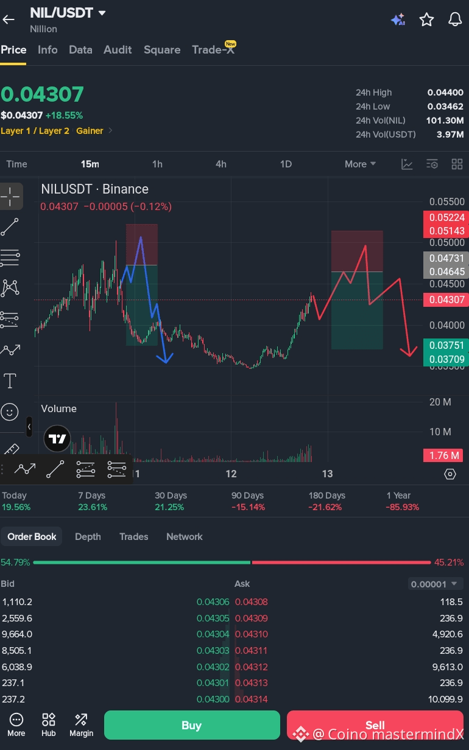Select the XABCD pattern tool

click(x=10, y=288)
